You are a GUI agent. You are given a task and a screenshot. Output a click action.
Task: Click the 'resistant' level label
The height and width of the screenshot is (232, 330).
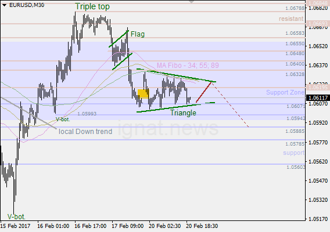tap(291, 19)
